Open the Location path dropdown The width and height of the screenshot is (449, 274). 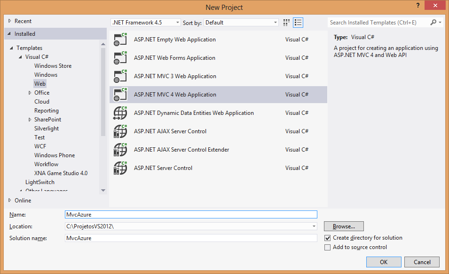[314, 226]
